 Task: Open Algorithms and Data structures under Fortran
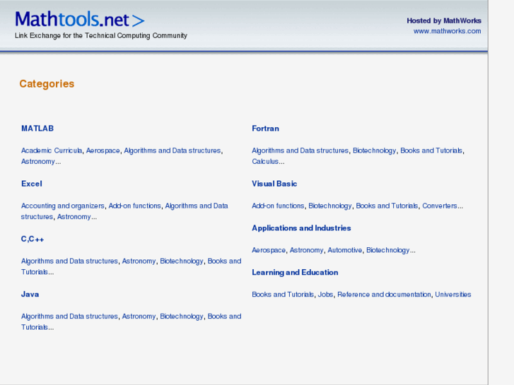[300, 150]
